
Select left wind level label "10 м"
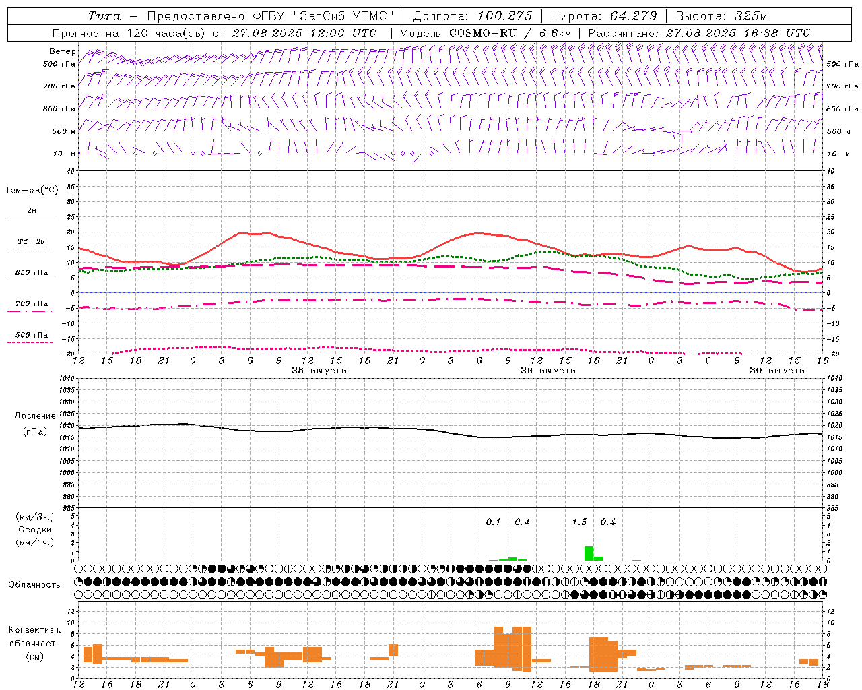[x=64, y=154]
